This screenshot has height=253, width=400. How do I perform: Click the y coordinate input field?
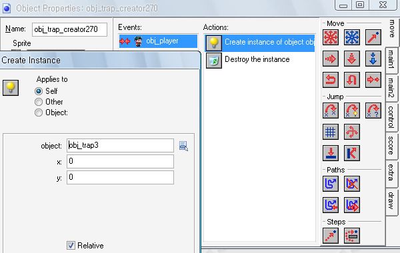pyautogui.click(x=120, y=177)
